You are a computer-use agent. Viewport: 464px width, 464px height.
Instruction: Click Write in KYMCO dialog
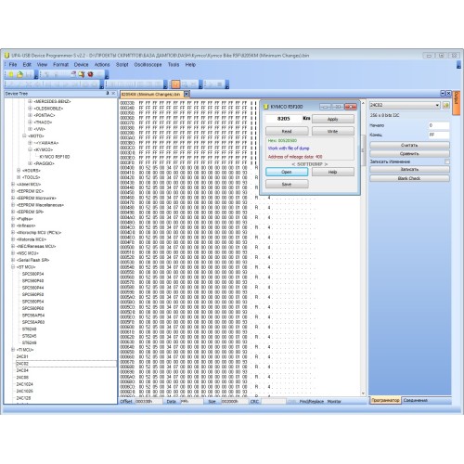[333, 131]
